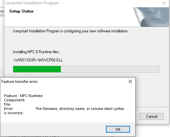This screenshot has width=170, height=137.
Task: Click the Feature transfer error title text
Action: pyautogui.click(x=20, y=82)
